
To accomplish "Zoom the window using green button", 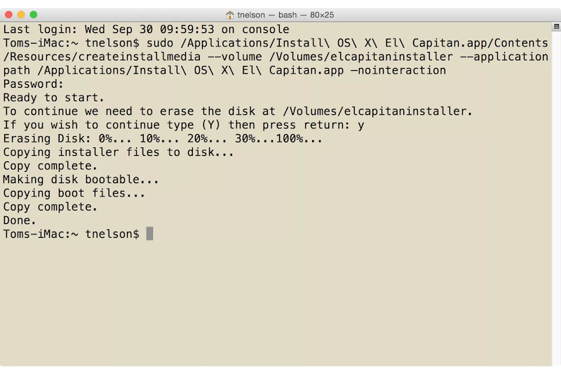I will (x=33, y=15).
